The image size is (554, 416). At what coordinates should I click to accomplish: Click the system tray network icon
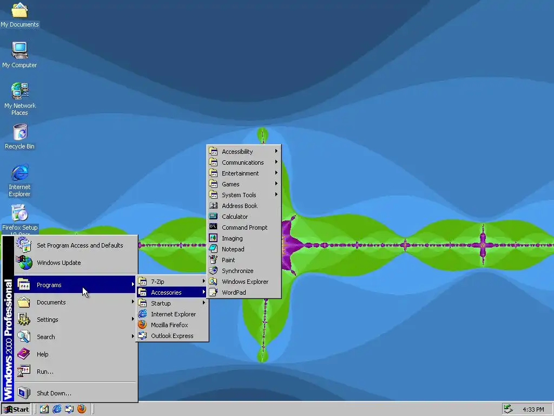(508, 409)
